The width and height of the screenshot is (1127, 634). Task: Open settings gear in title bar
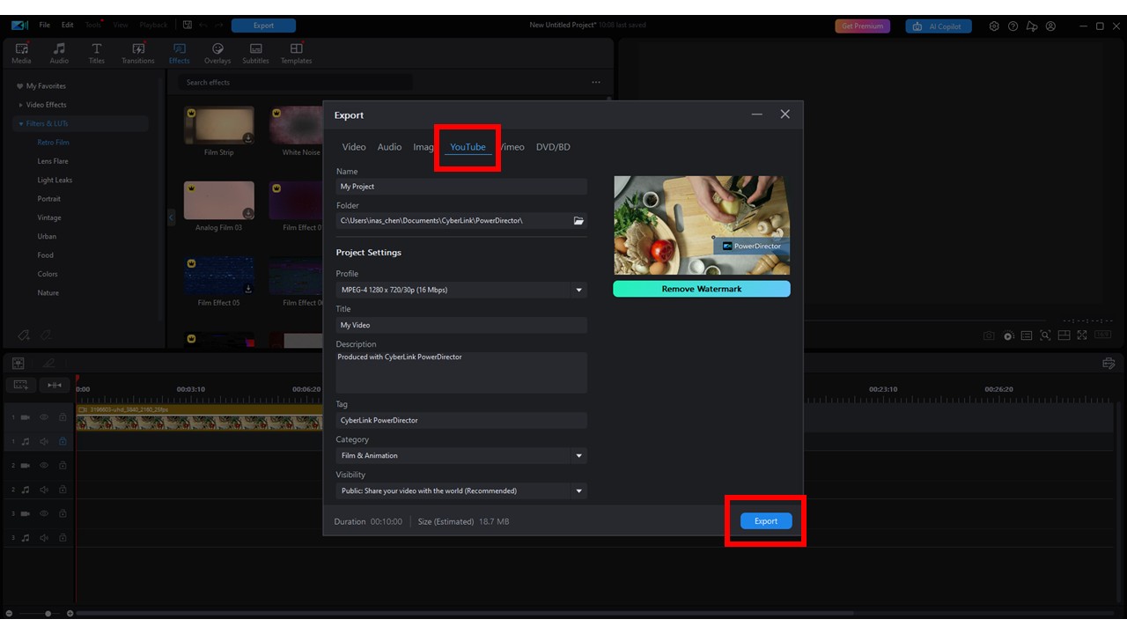(994, 26)
